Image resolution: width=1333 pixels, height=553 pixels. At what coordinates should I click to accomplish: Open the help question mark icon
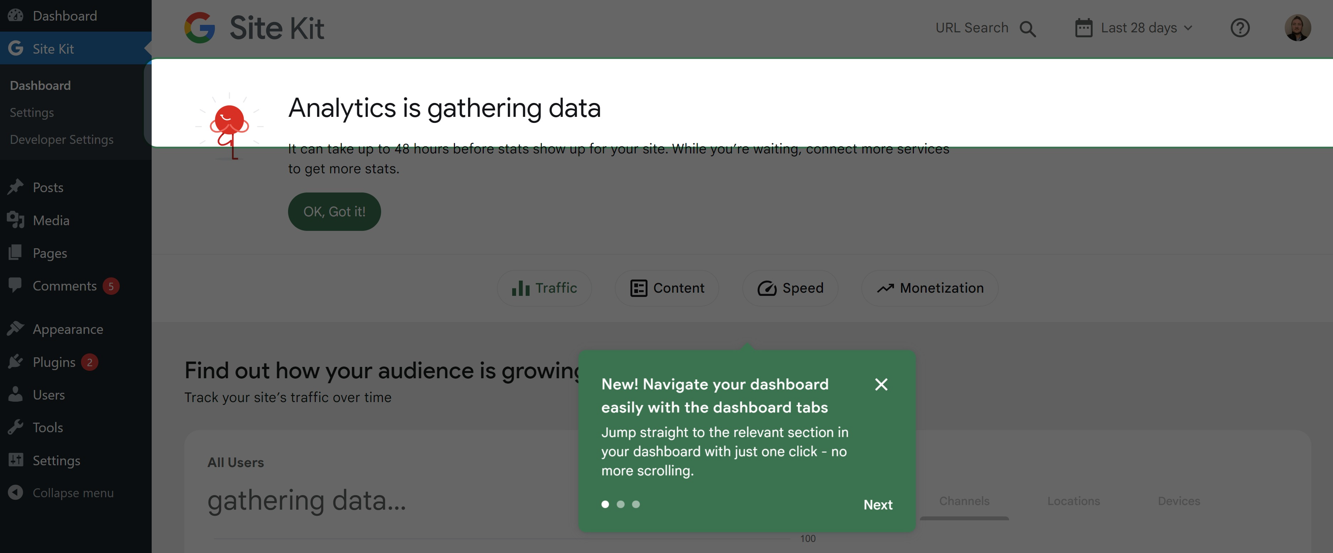pyautogui.click(x=1240, y=28)
